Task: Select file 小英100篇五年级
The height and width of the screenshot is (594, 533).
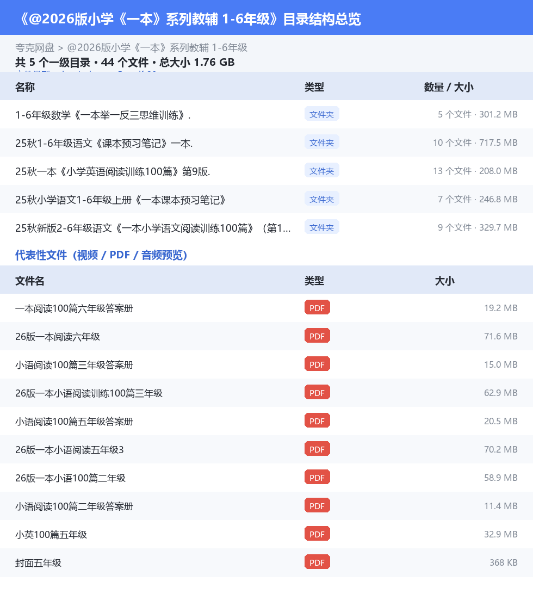Action: point(51,535)
